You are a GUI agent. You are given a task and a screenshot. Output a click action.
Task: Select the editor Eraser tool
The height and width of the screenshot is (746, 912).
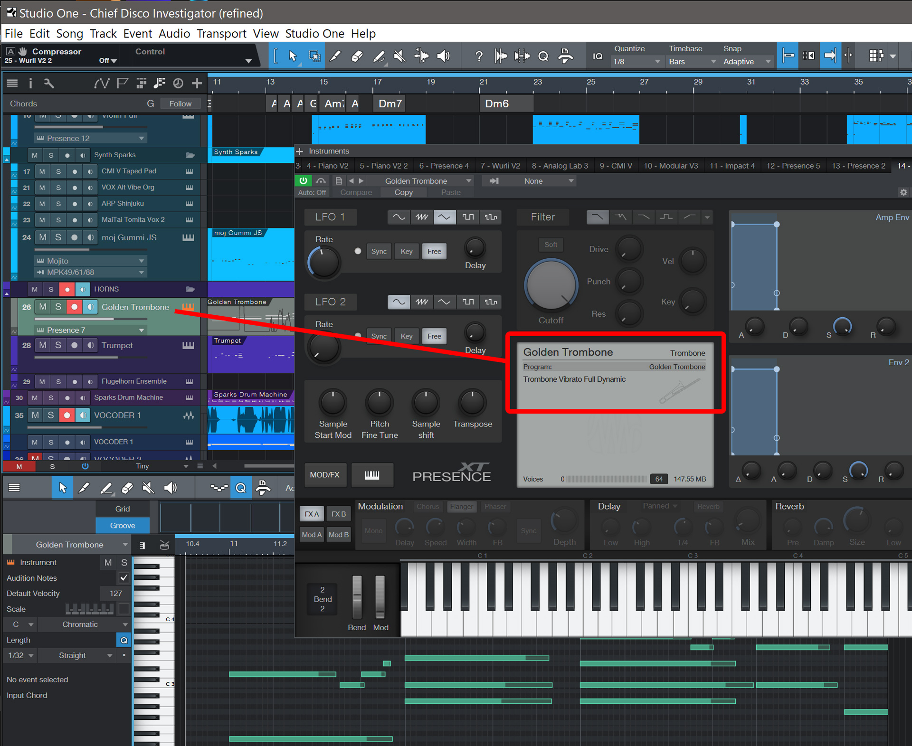[x=127, y=488]
